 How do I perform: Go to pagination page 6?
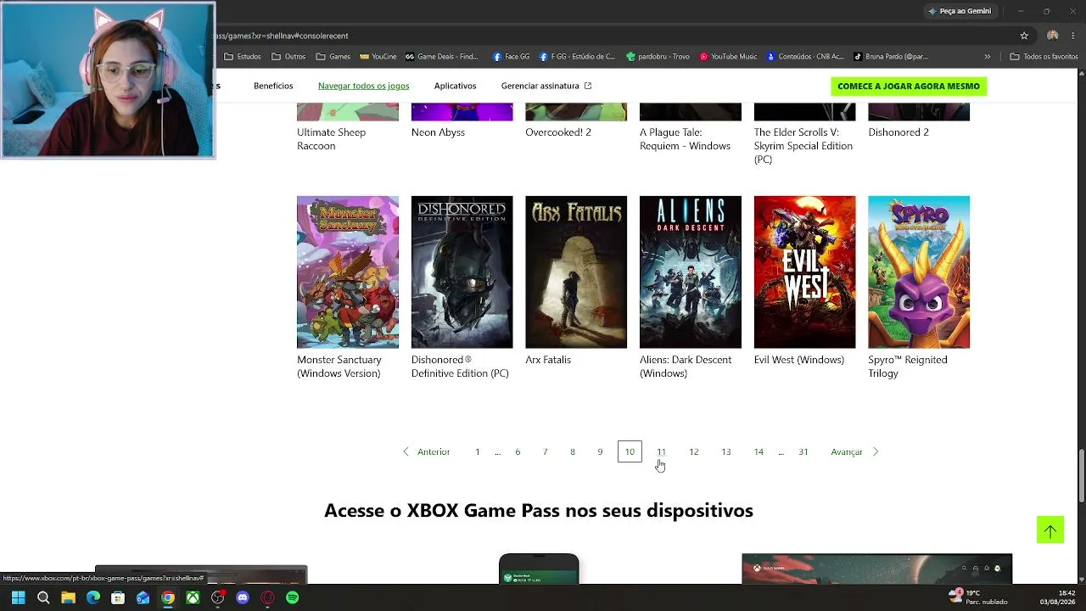pos(518,452)
